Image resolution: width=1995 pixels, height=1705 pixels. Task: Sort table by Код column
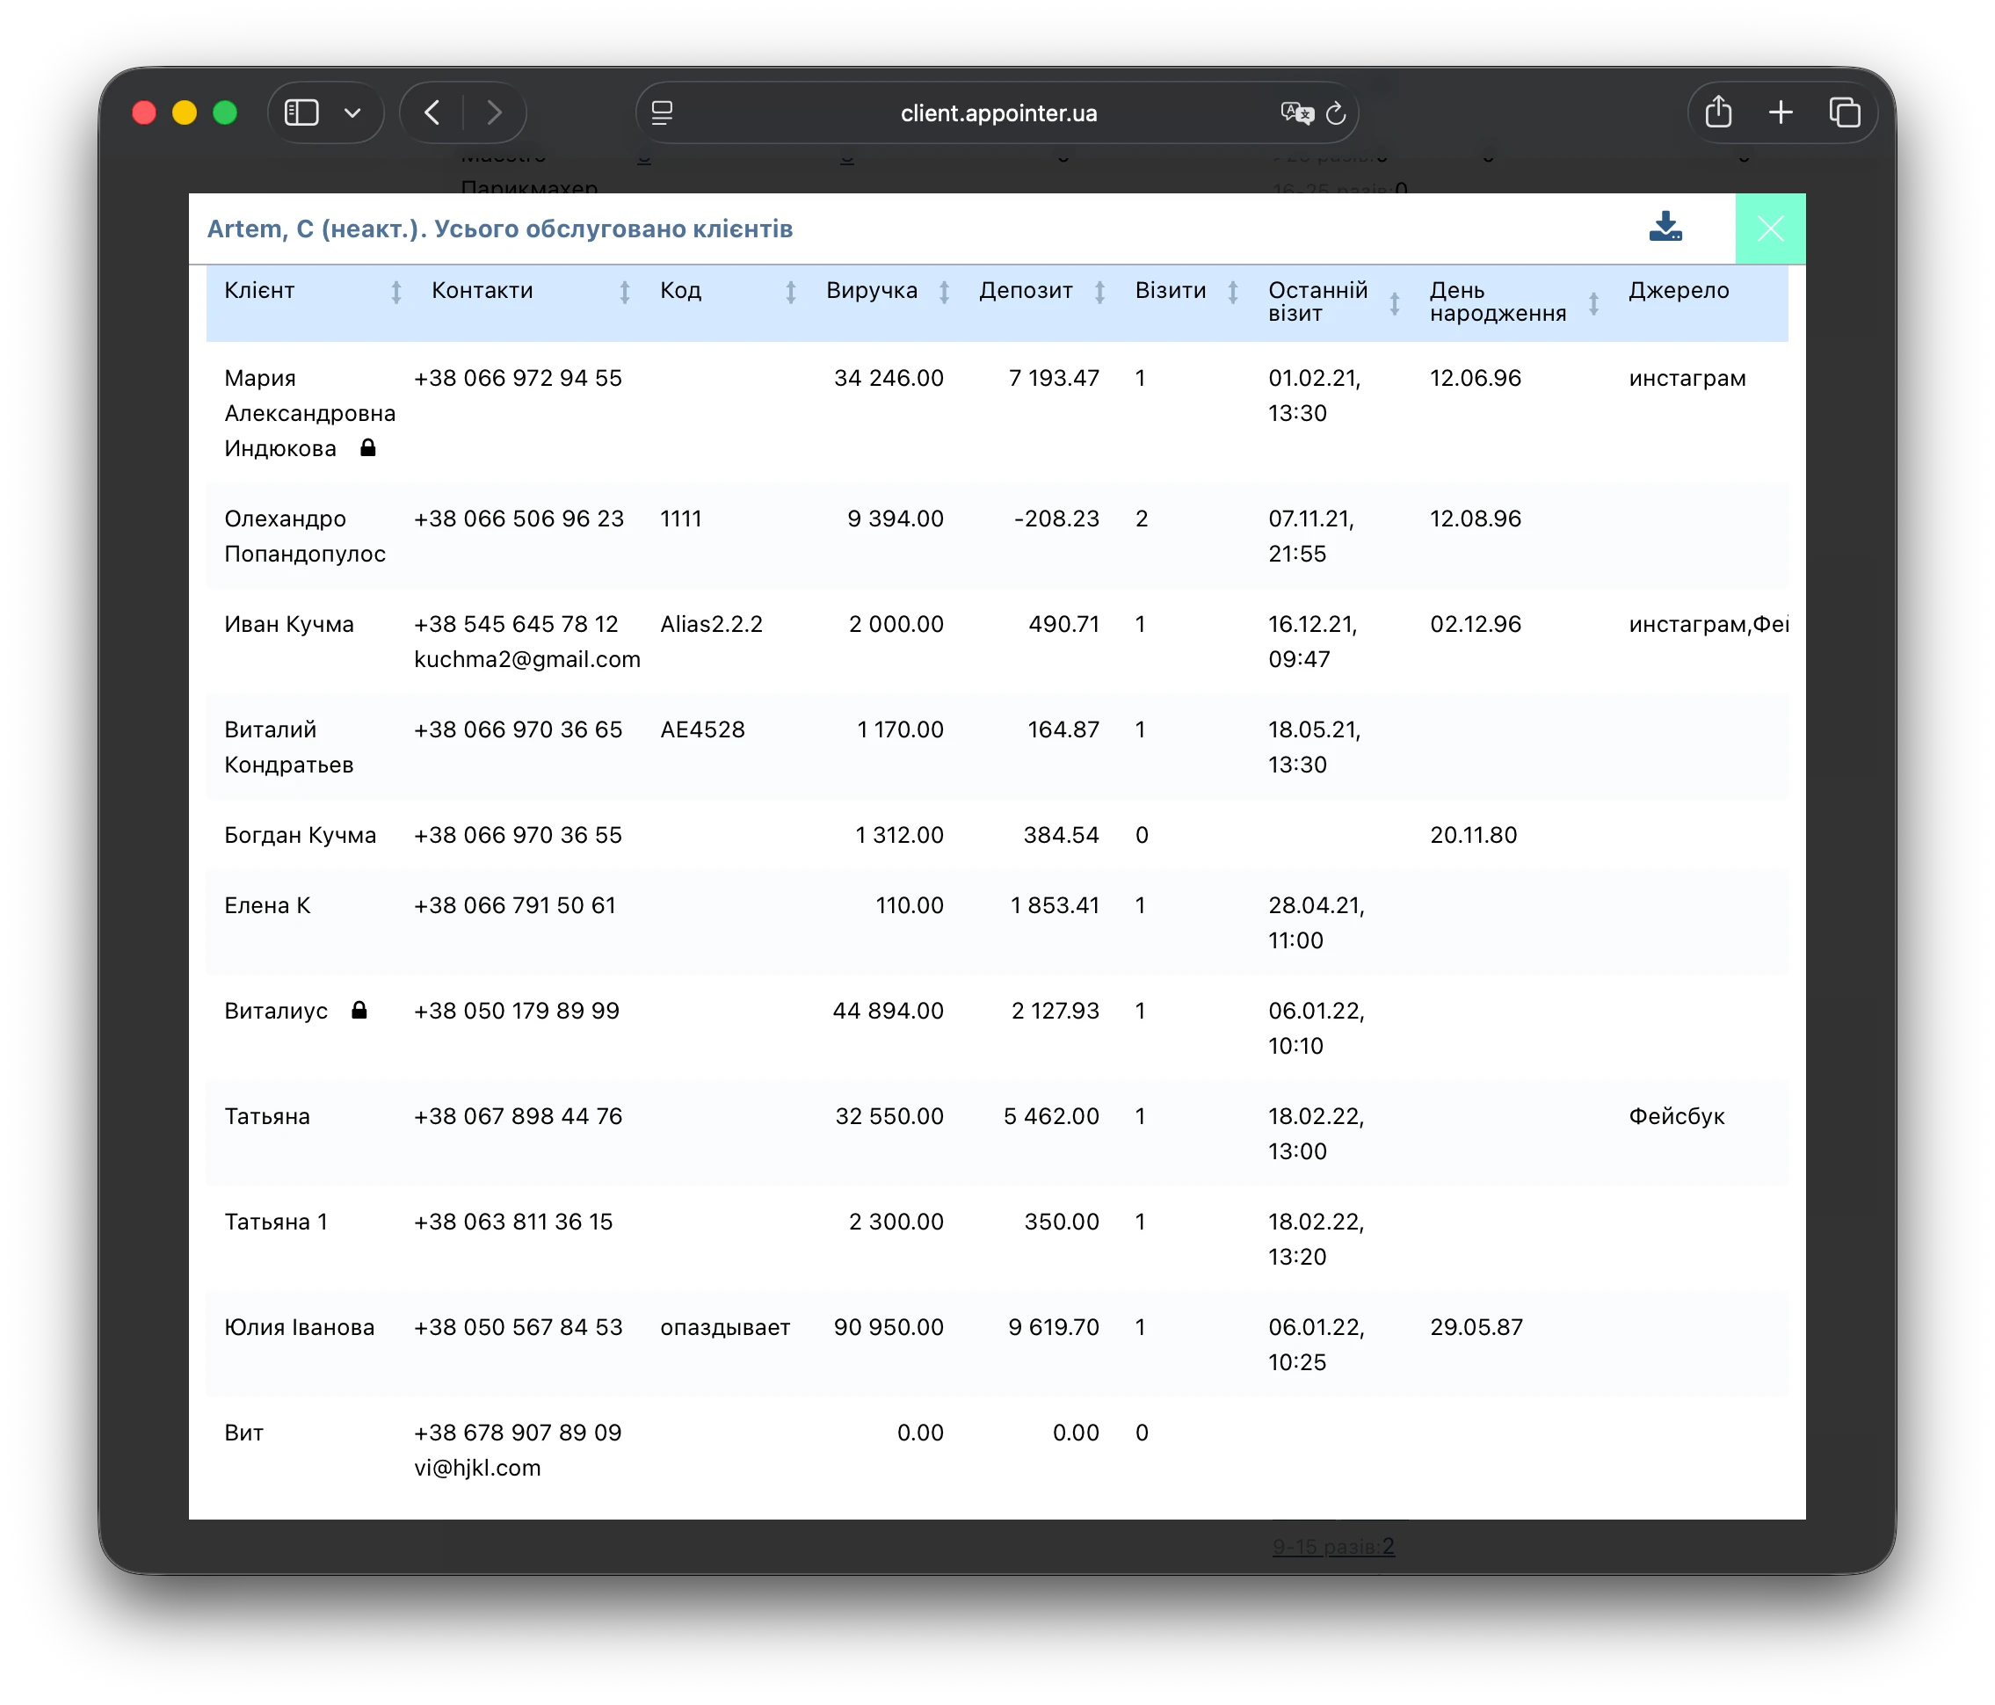point(790,292)
